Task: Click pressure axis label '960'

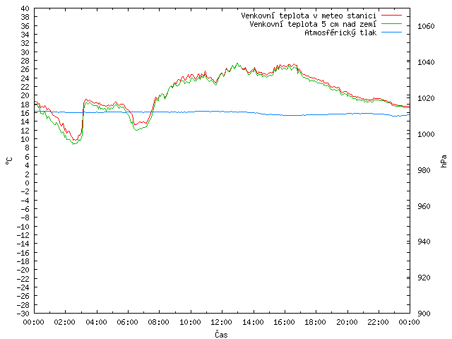Action: (x=424, y=206)
